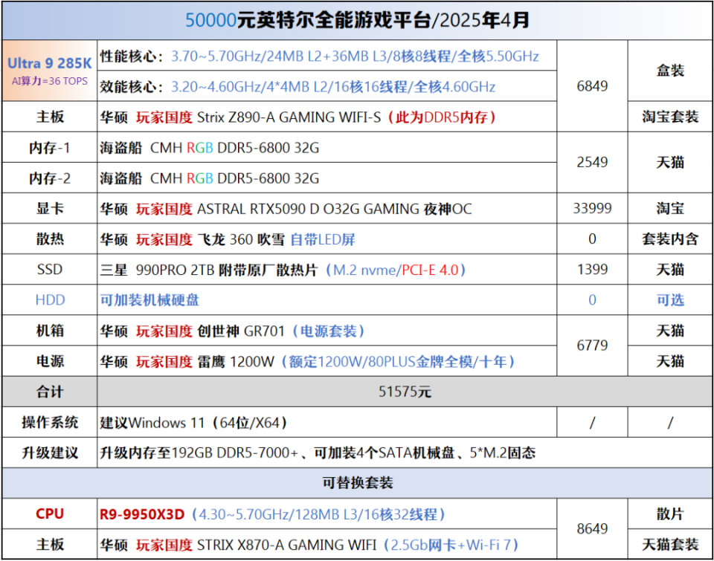Click the 天猫 cell beside 2549

(x=670, y=163)
